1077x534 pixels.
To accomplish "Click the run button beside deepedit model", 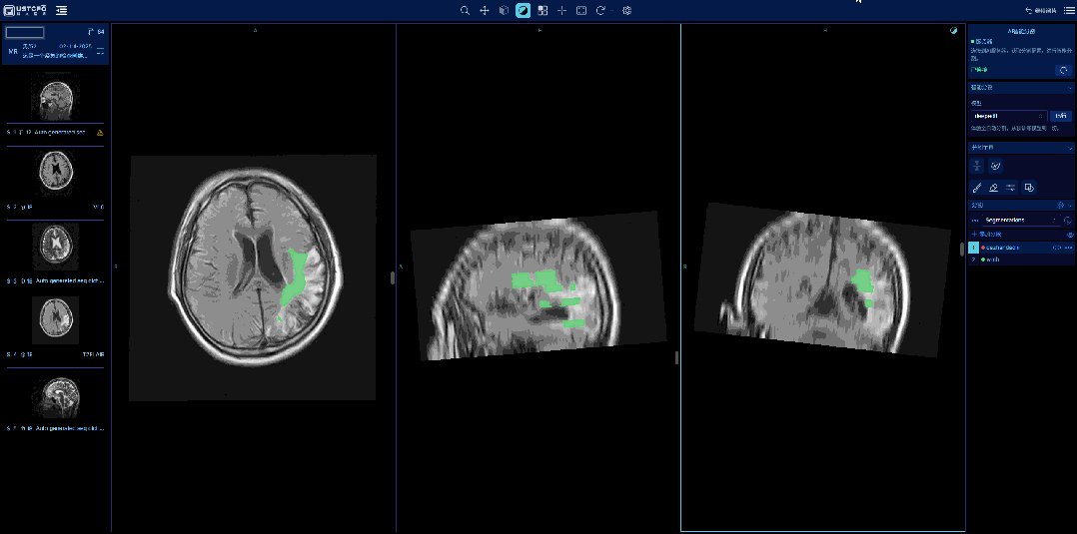I will [x=1060, y=116].
